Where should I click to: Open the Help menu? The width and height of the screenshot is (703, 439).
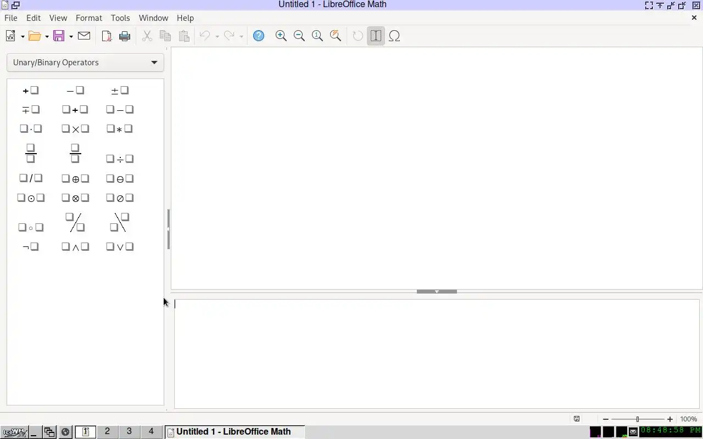point(185,18)
